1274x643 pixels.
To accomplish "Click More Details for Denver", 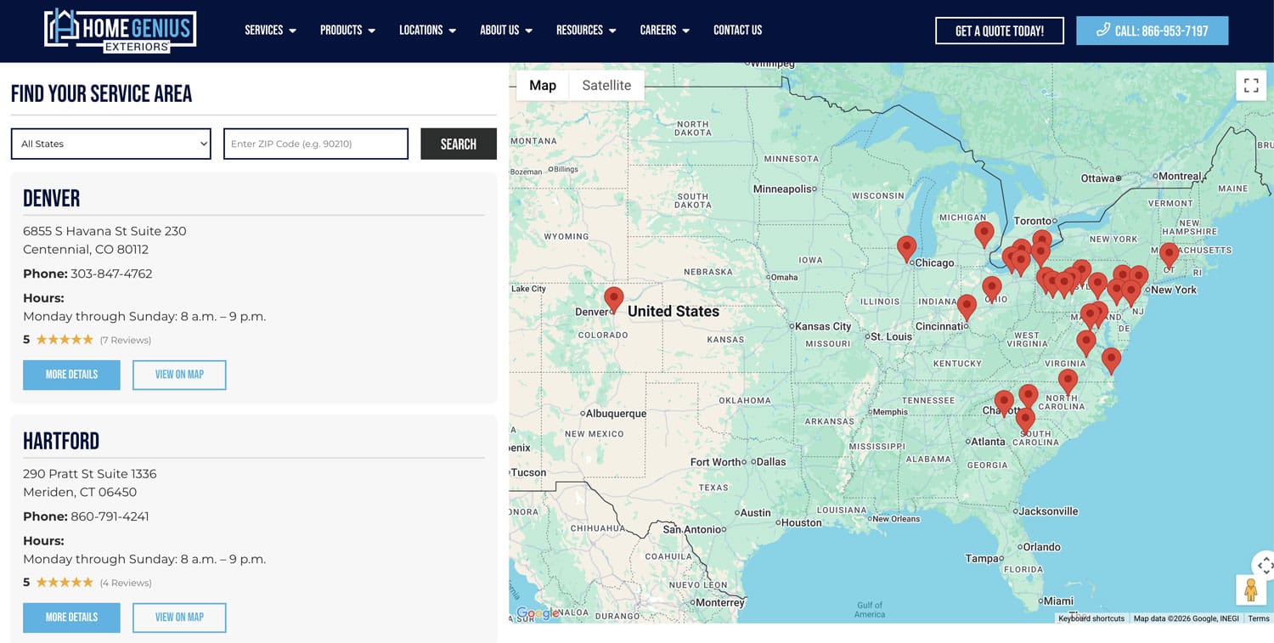I will 71,375.
